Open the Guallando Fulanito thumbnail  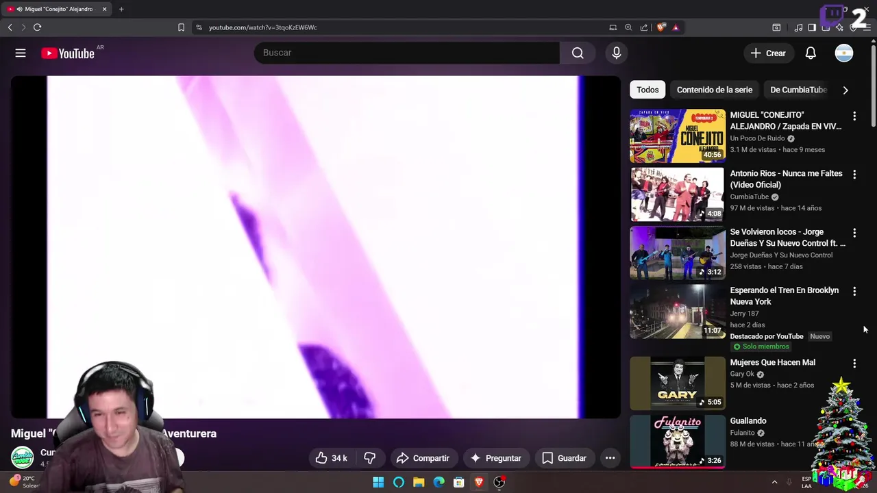[x=678, y=442]
